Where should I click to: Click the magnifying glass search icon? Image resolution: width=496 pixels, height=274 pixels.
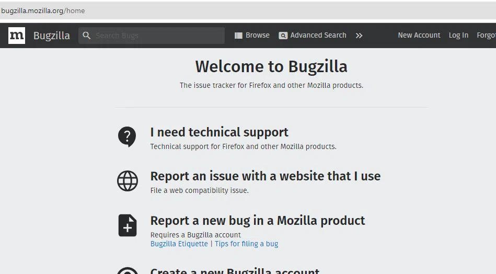pyautogui.click(x=87, y=36)
